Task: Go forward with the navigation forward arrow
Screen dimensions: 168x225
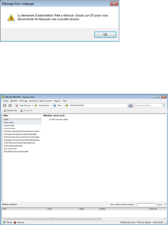Action: point(10,106)
